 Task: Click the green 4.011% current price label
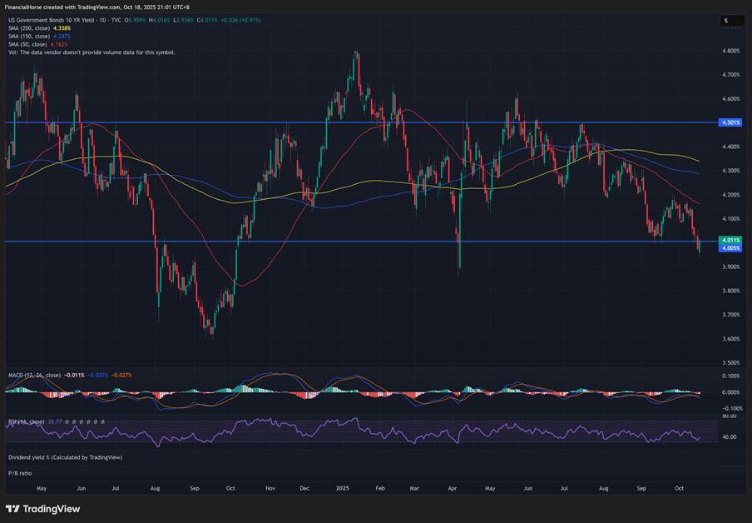tap(730, 240)
